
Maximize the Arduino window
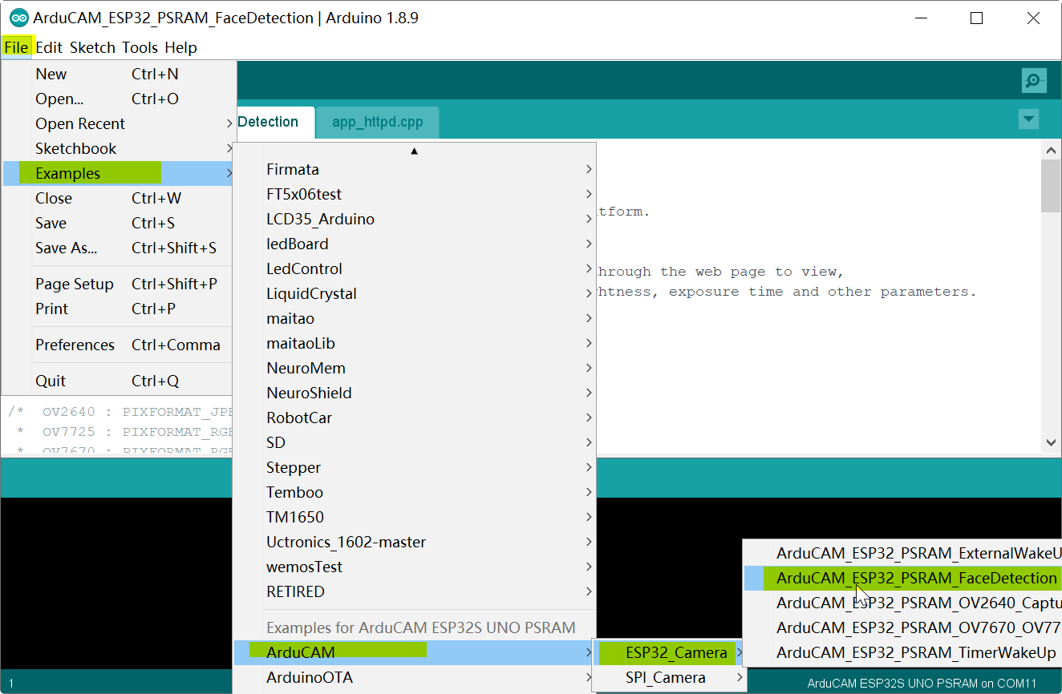976,18
